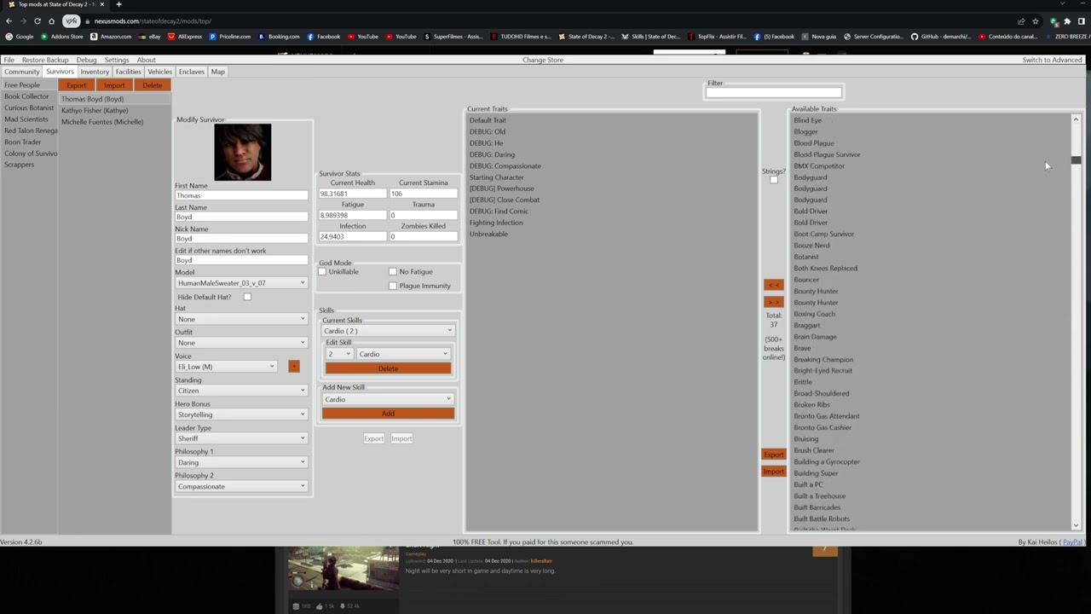Click the browser back arrow

click(9, 20)
